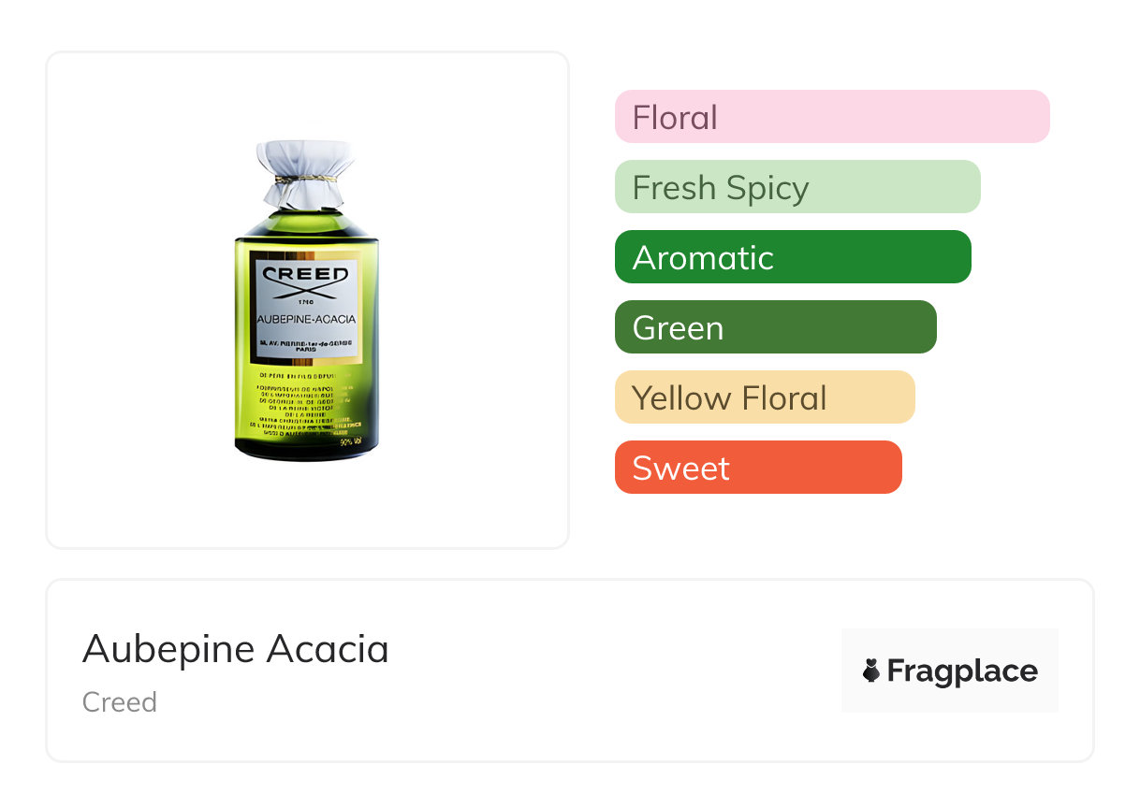1140x808 pixels.
Task: Click the fine print on bottle's lower half
Action: tap(306, 405)
